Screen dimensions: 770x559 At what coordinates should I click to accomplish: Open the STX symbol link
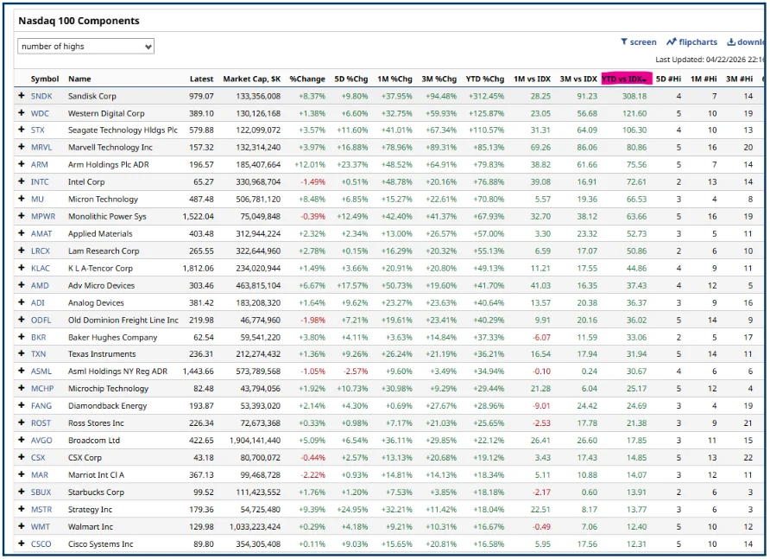pos(37,130)
